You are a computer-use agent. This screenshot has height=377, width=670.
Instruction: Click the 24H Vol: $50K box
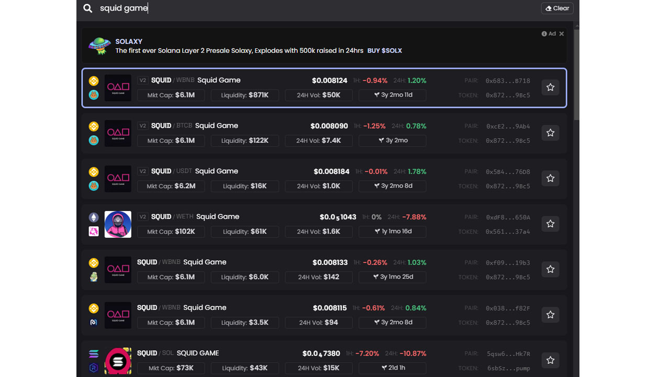[x=319, y=95]
